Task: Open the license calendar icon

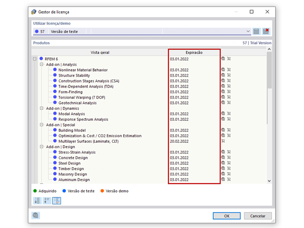Action: (x=256, y=31)
